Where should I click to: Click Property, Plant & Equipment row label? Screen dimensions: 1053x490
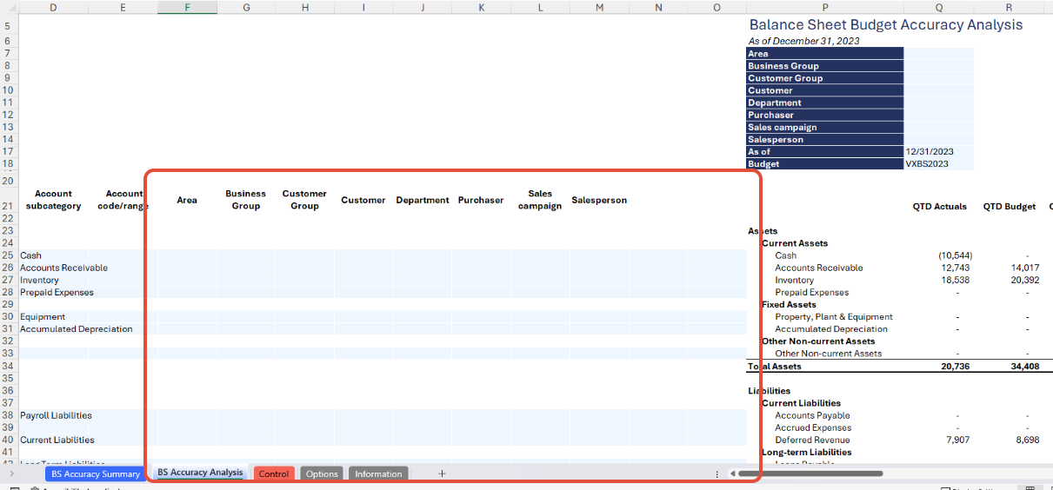coord(834,317)
